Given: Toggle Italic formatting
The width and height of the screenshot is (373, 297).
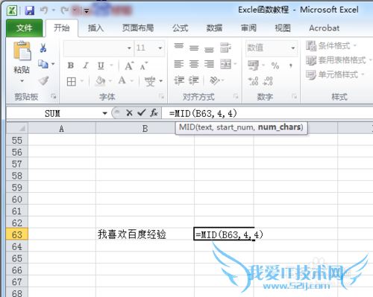Looking at the screenshot, I should pyautogui.click(x=86, y=66).
